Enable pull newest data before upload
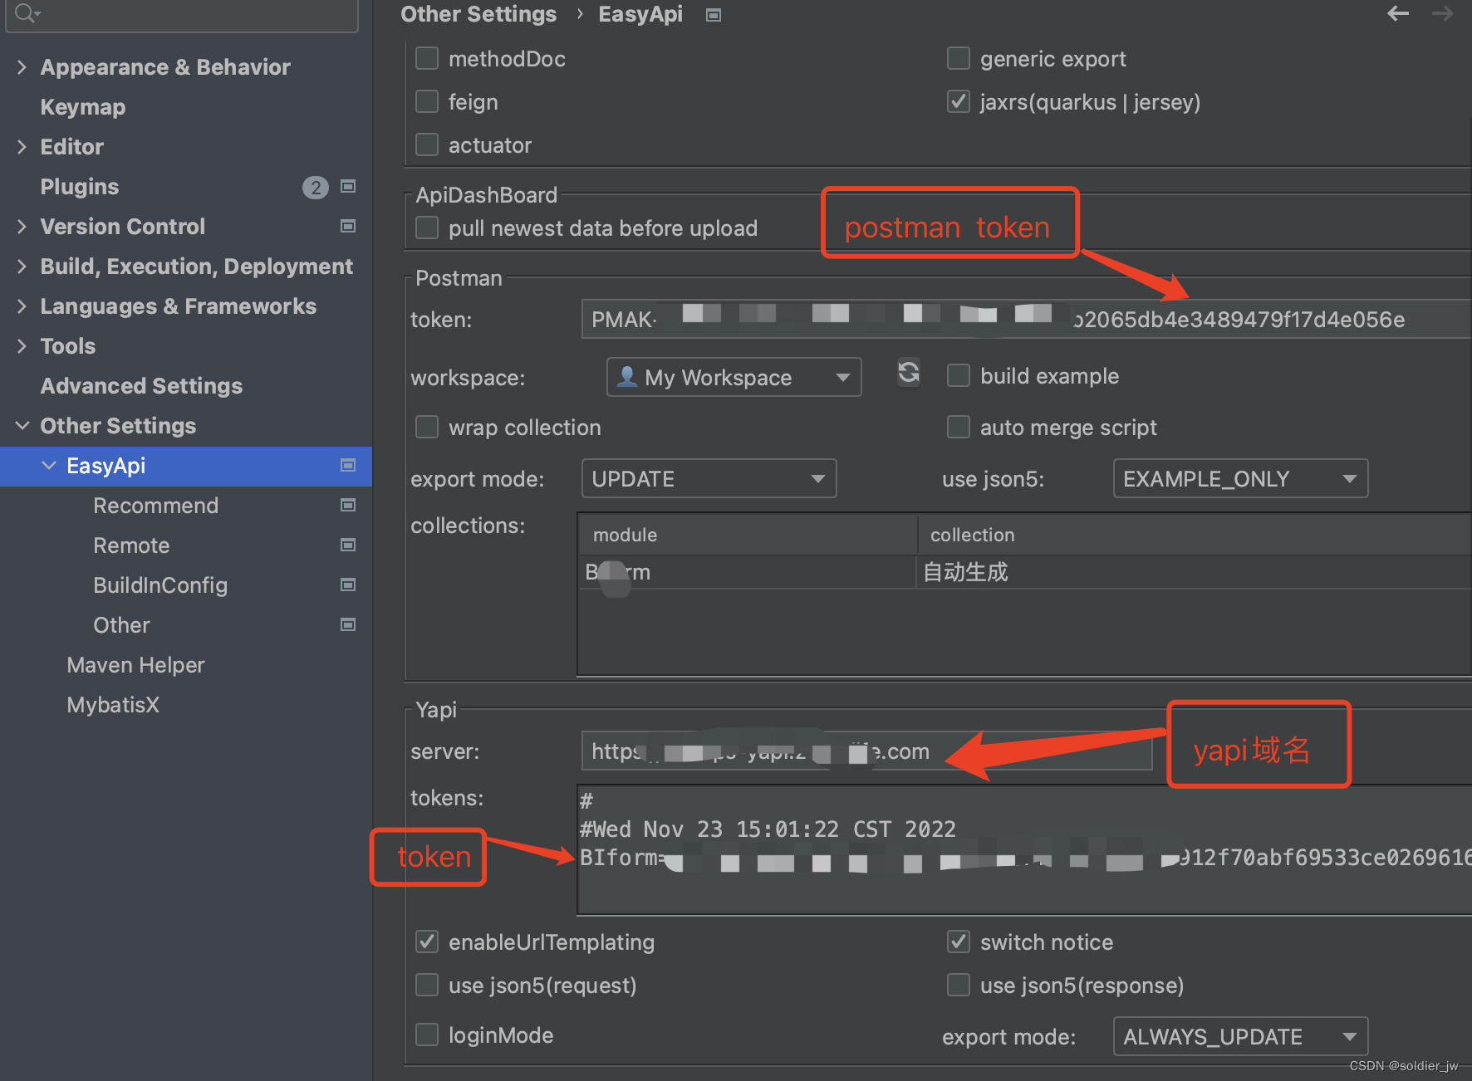 [x=427, y=227]
